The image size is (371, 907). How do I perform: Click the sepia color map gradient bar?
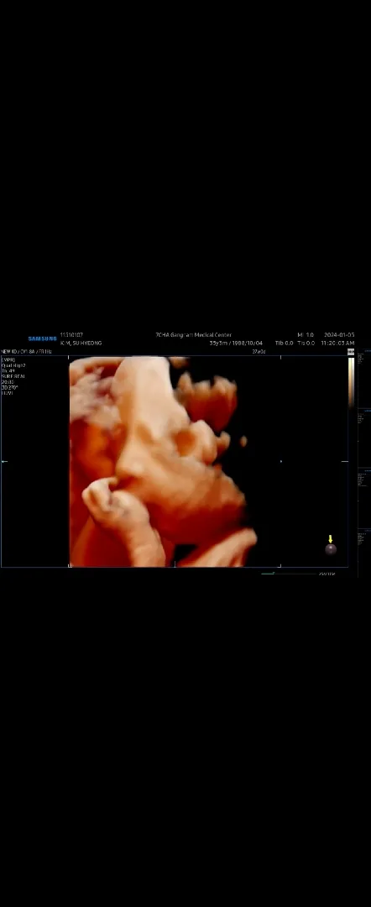tap(351, 383)
